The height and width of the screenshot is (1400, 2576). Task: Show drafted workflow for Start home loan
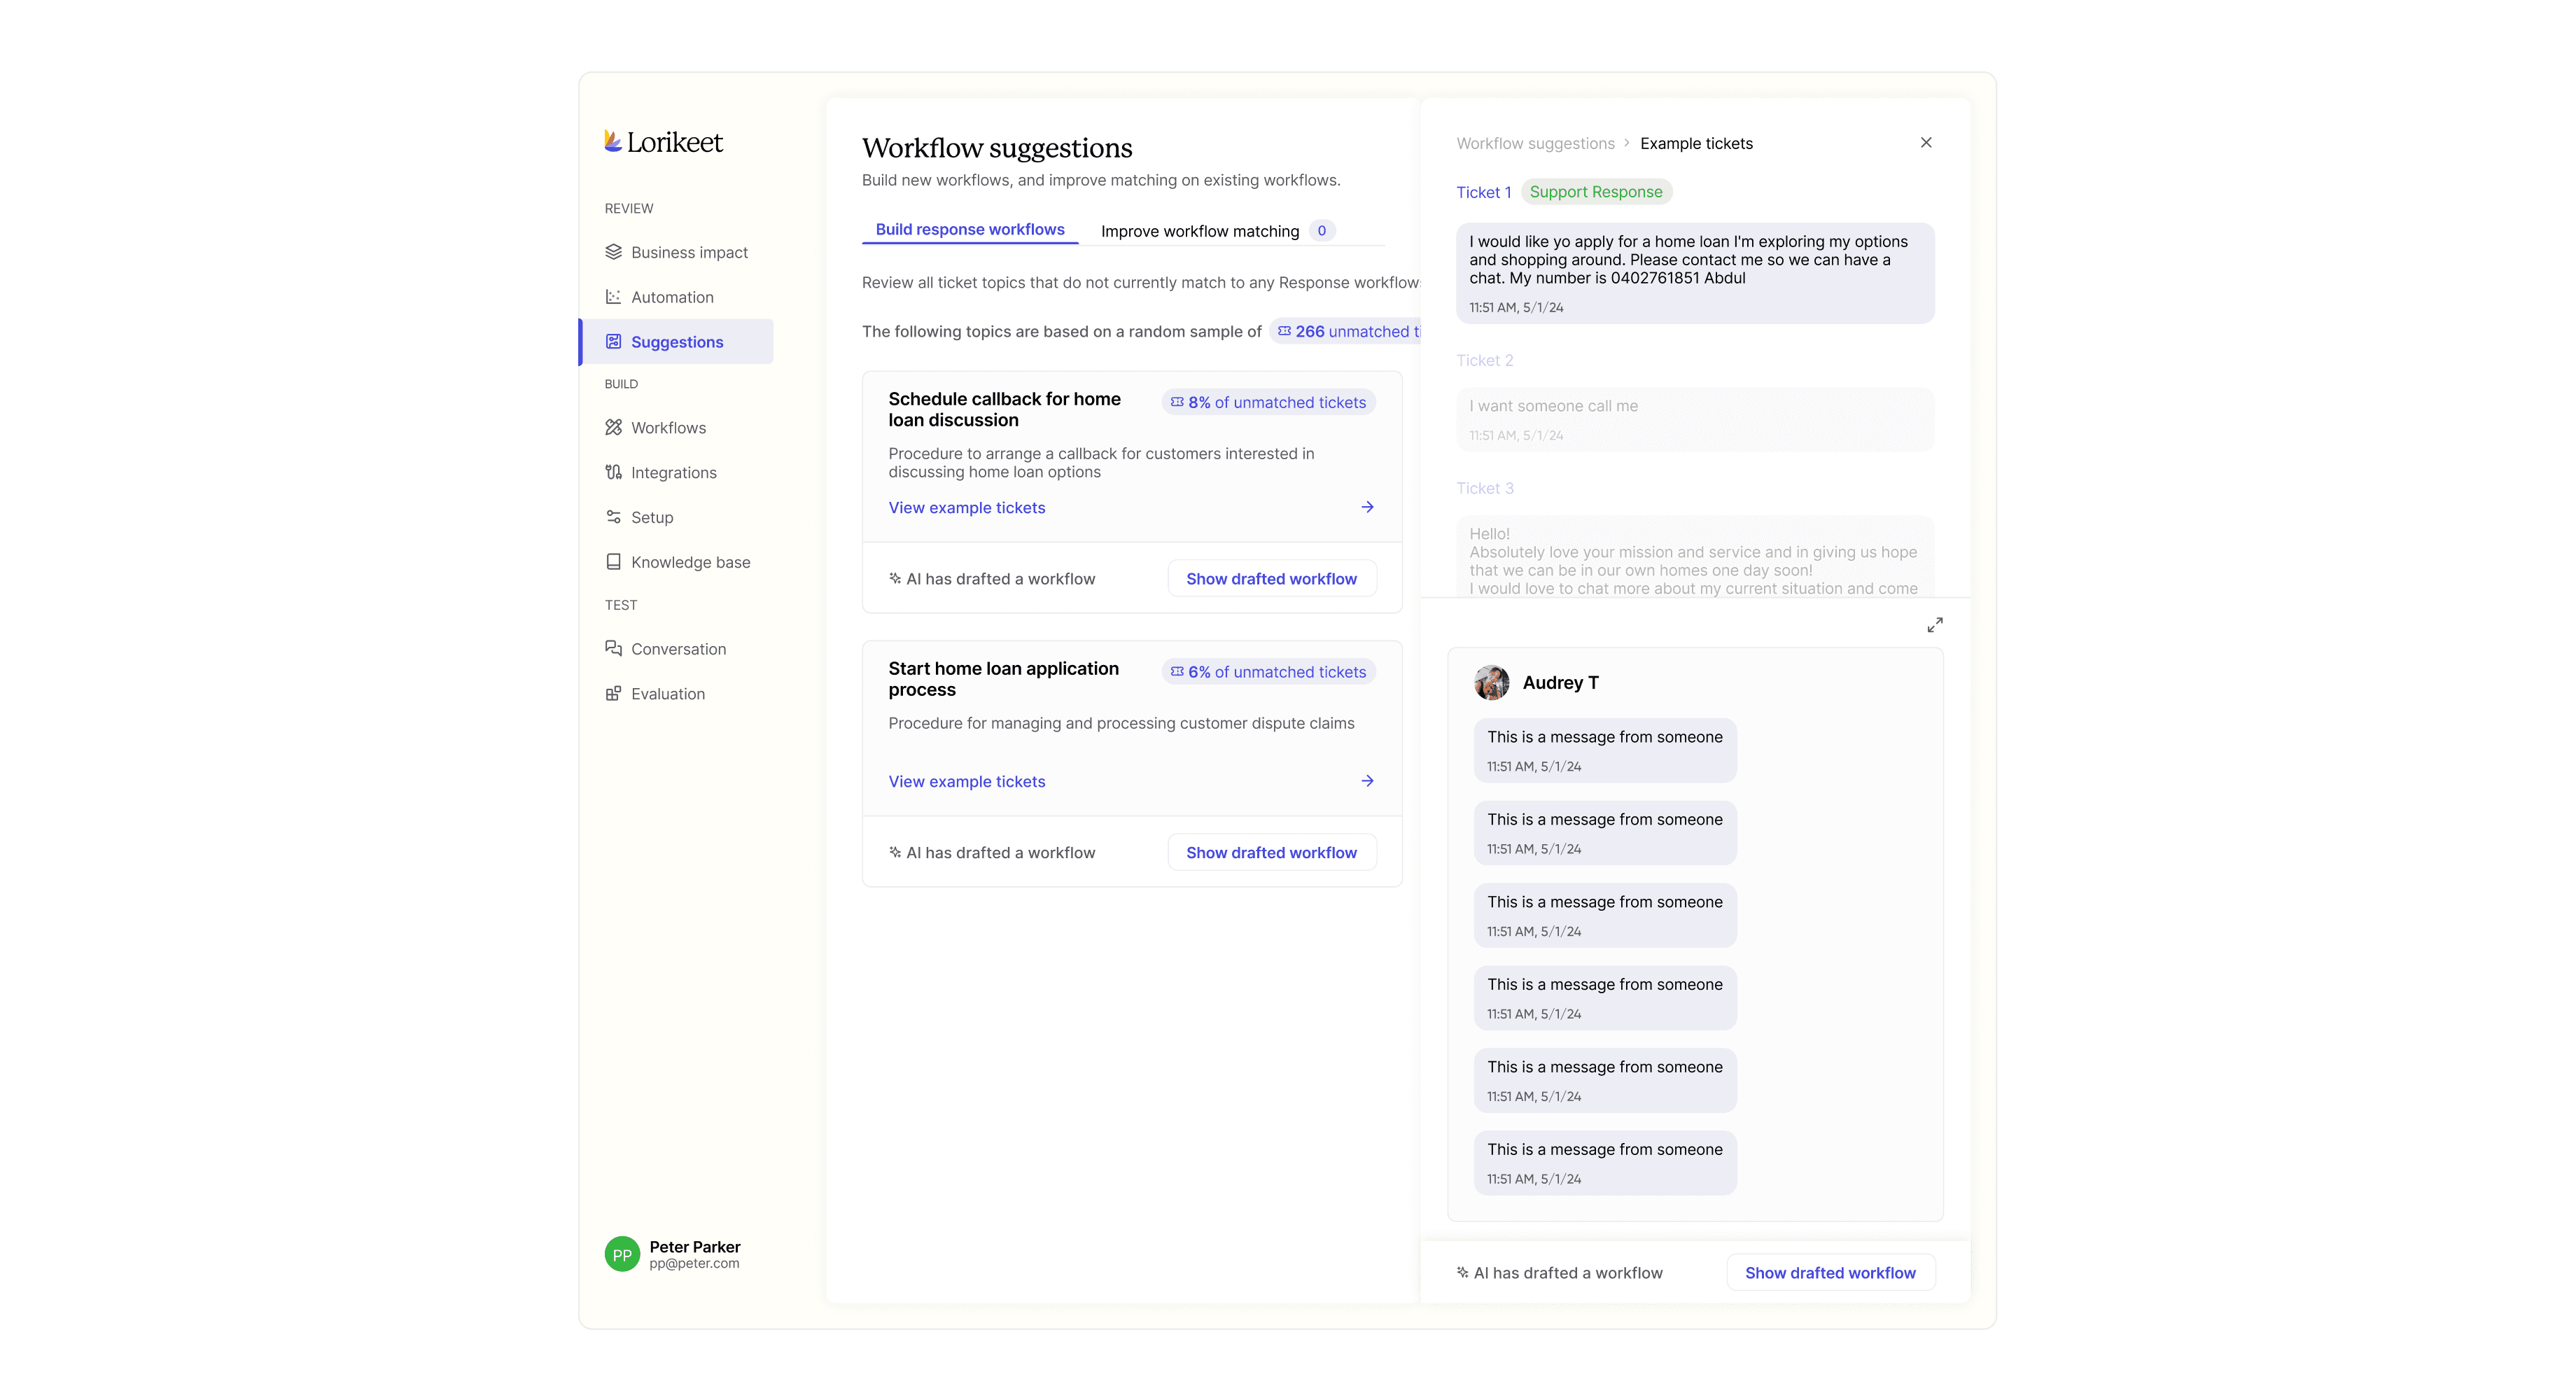point(1271,852)
